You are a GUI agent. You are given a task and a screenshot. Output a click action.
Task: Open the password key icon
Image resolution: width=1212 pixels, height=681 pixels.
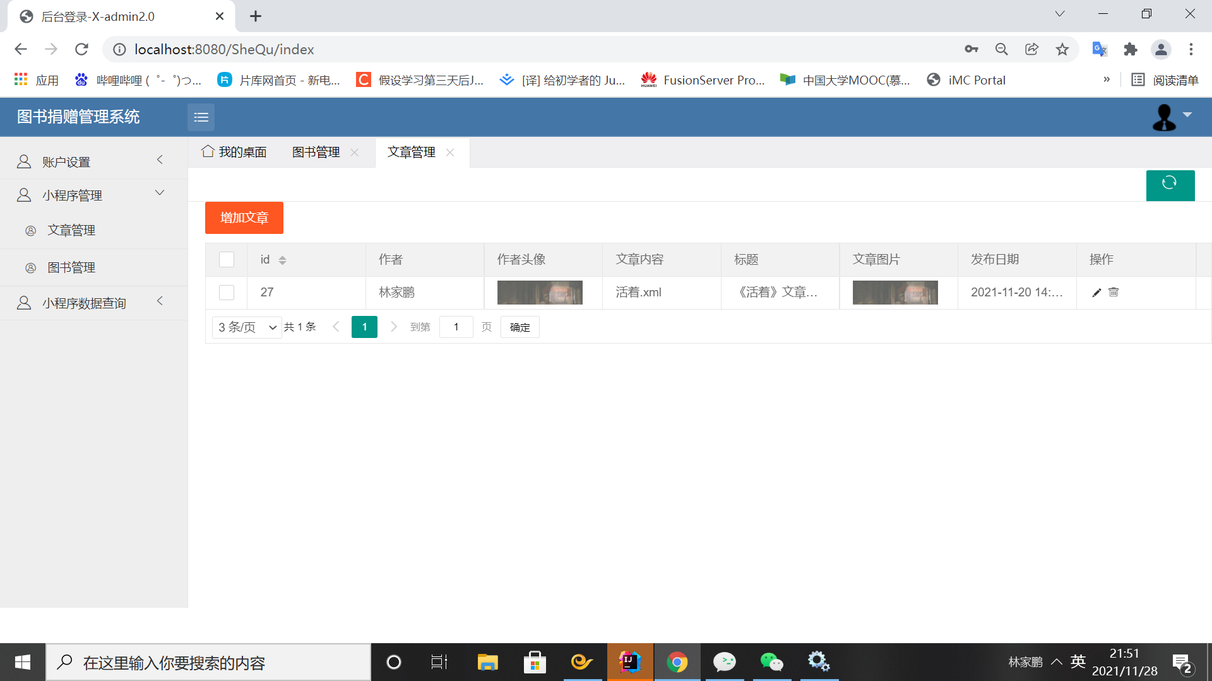click(x=971, y=49)
